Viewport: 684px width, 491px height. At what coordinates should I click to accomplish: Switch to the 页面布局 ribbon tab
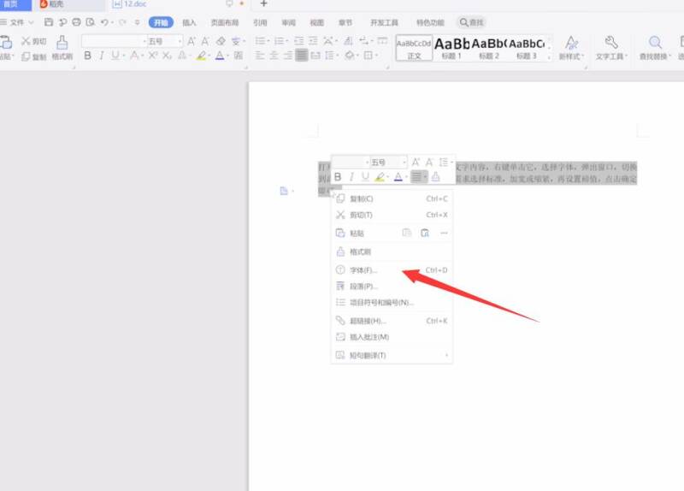coord(225,22)
